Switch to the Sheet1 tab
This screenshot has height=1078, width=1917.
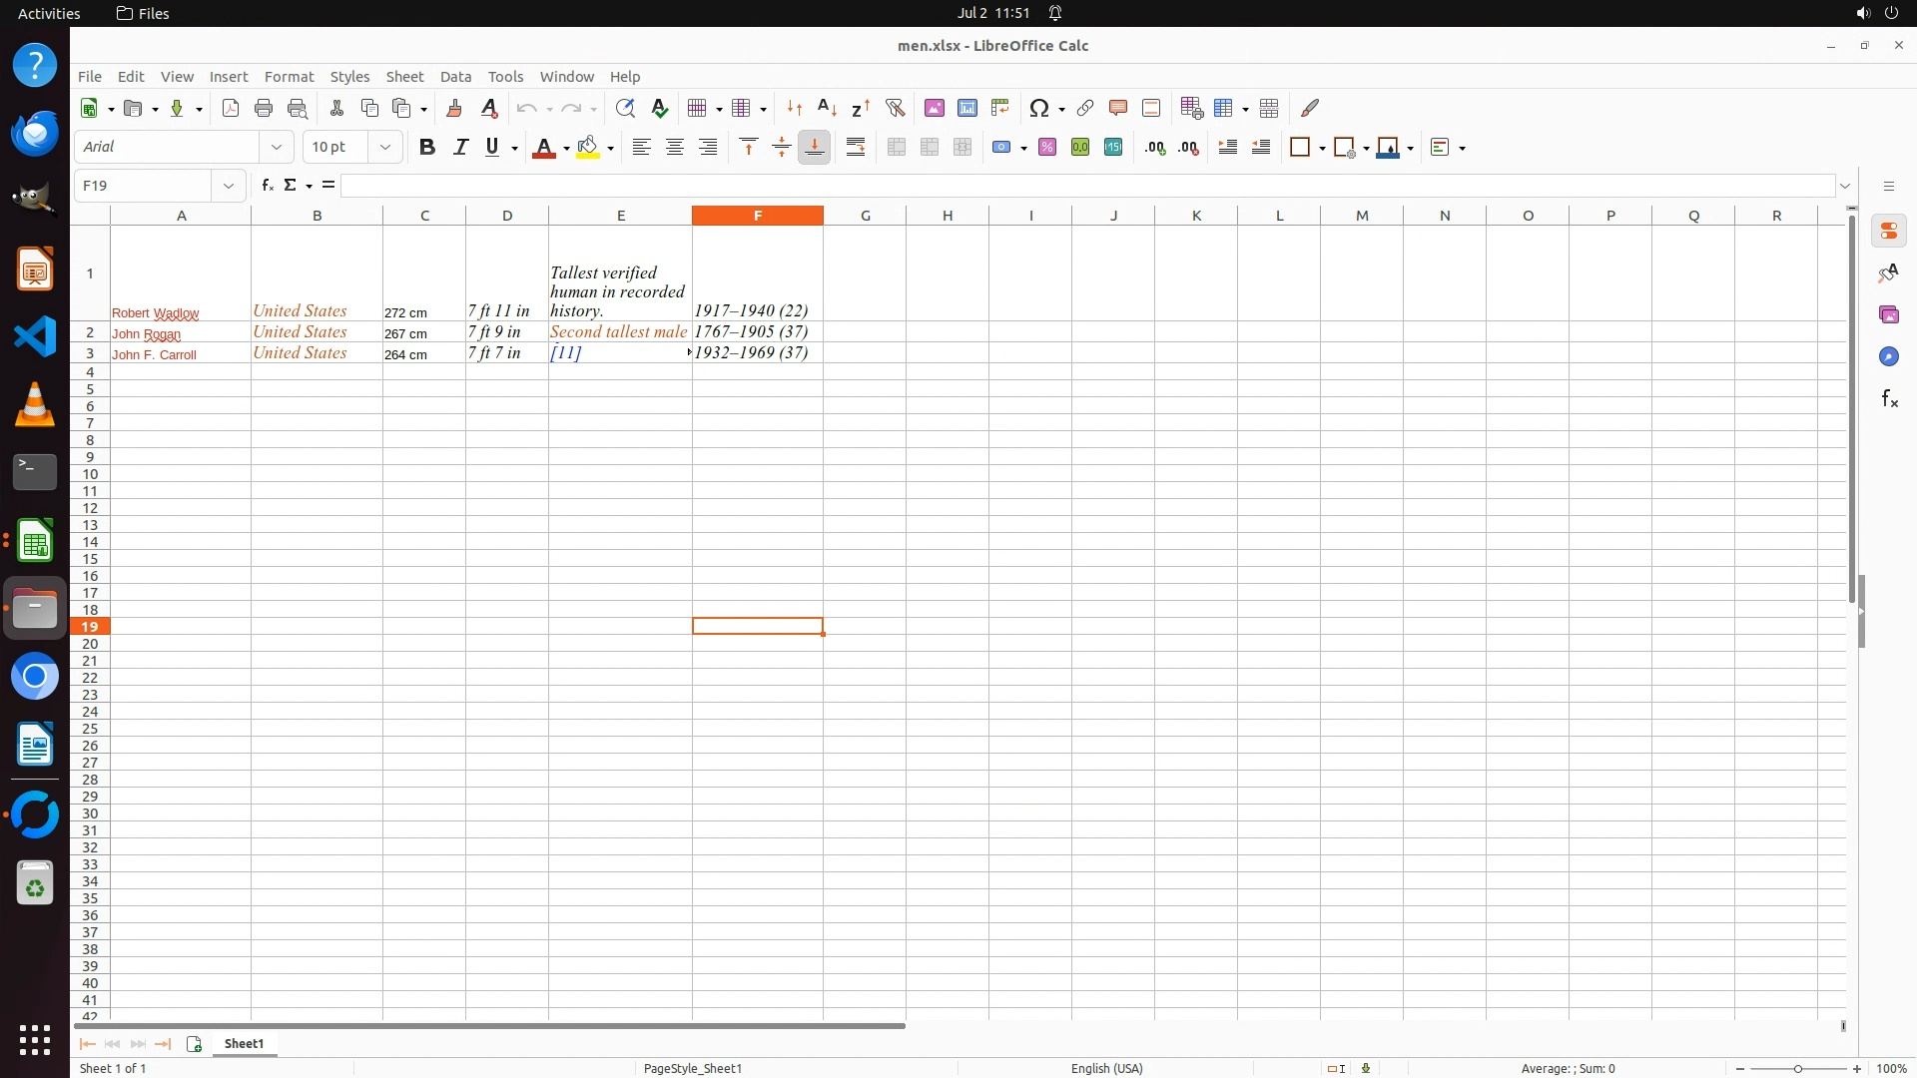244,1043
